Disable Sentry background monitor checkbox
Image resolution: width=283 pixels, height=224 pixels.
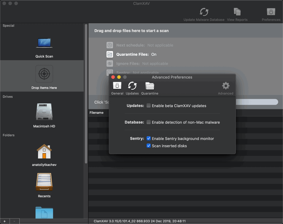point(149,138)
